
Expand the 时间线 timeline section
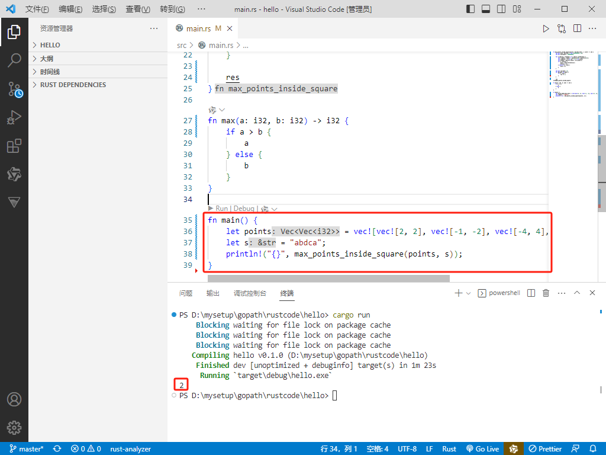click(x=98, y=72)
